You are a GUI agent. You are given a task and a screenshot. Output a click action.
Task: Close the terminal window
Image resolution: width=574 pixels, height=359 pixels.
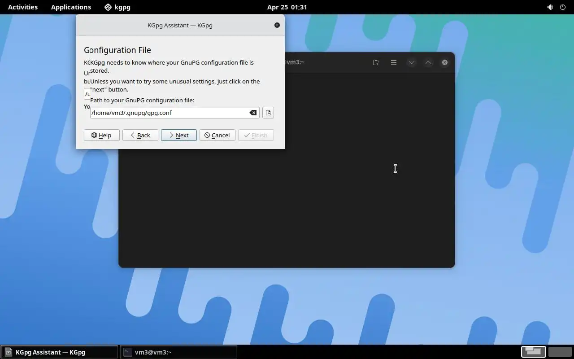(445, 62)
